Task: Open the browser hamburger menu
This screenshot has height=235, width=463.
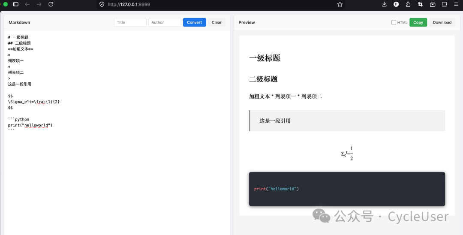Action: tap(456, 4)
